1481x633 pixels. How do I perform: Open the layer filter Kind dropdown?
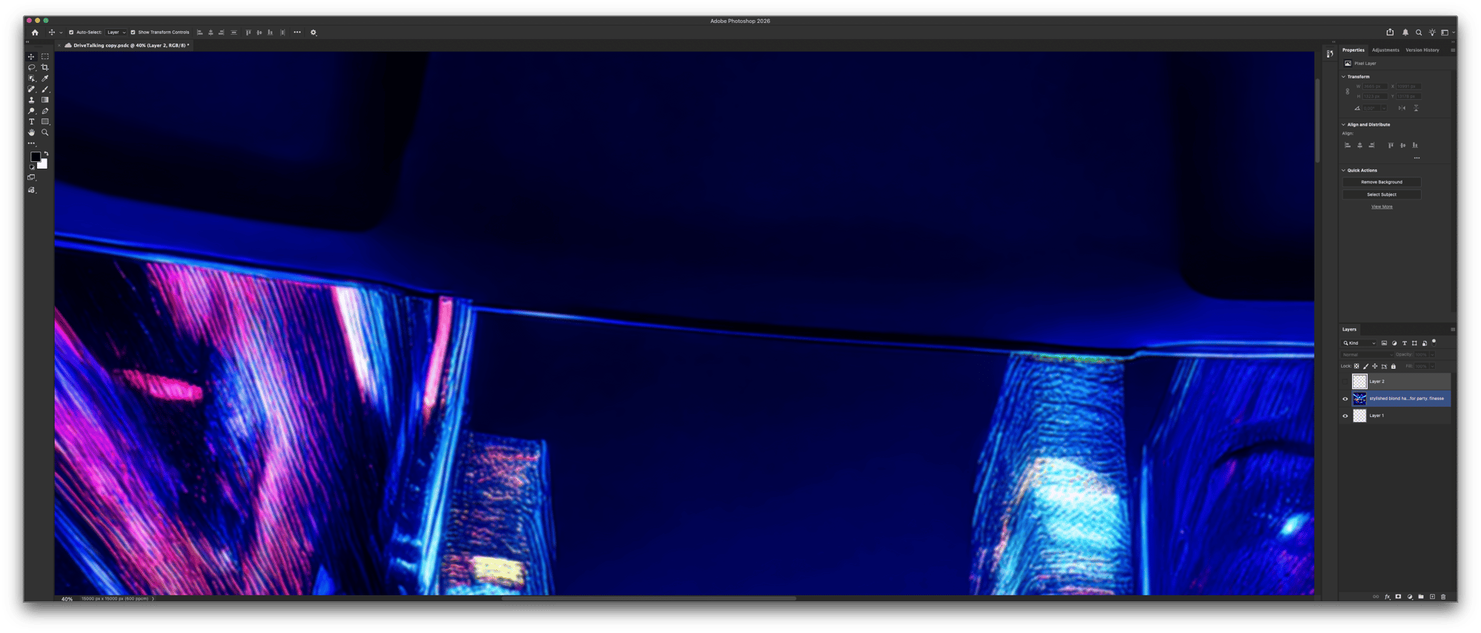(1360, 343)
